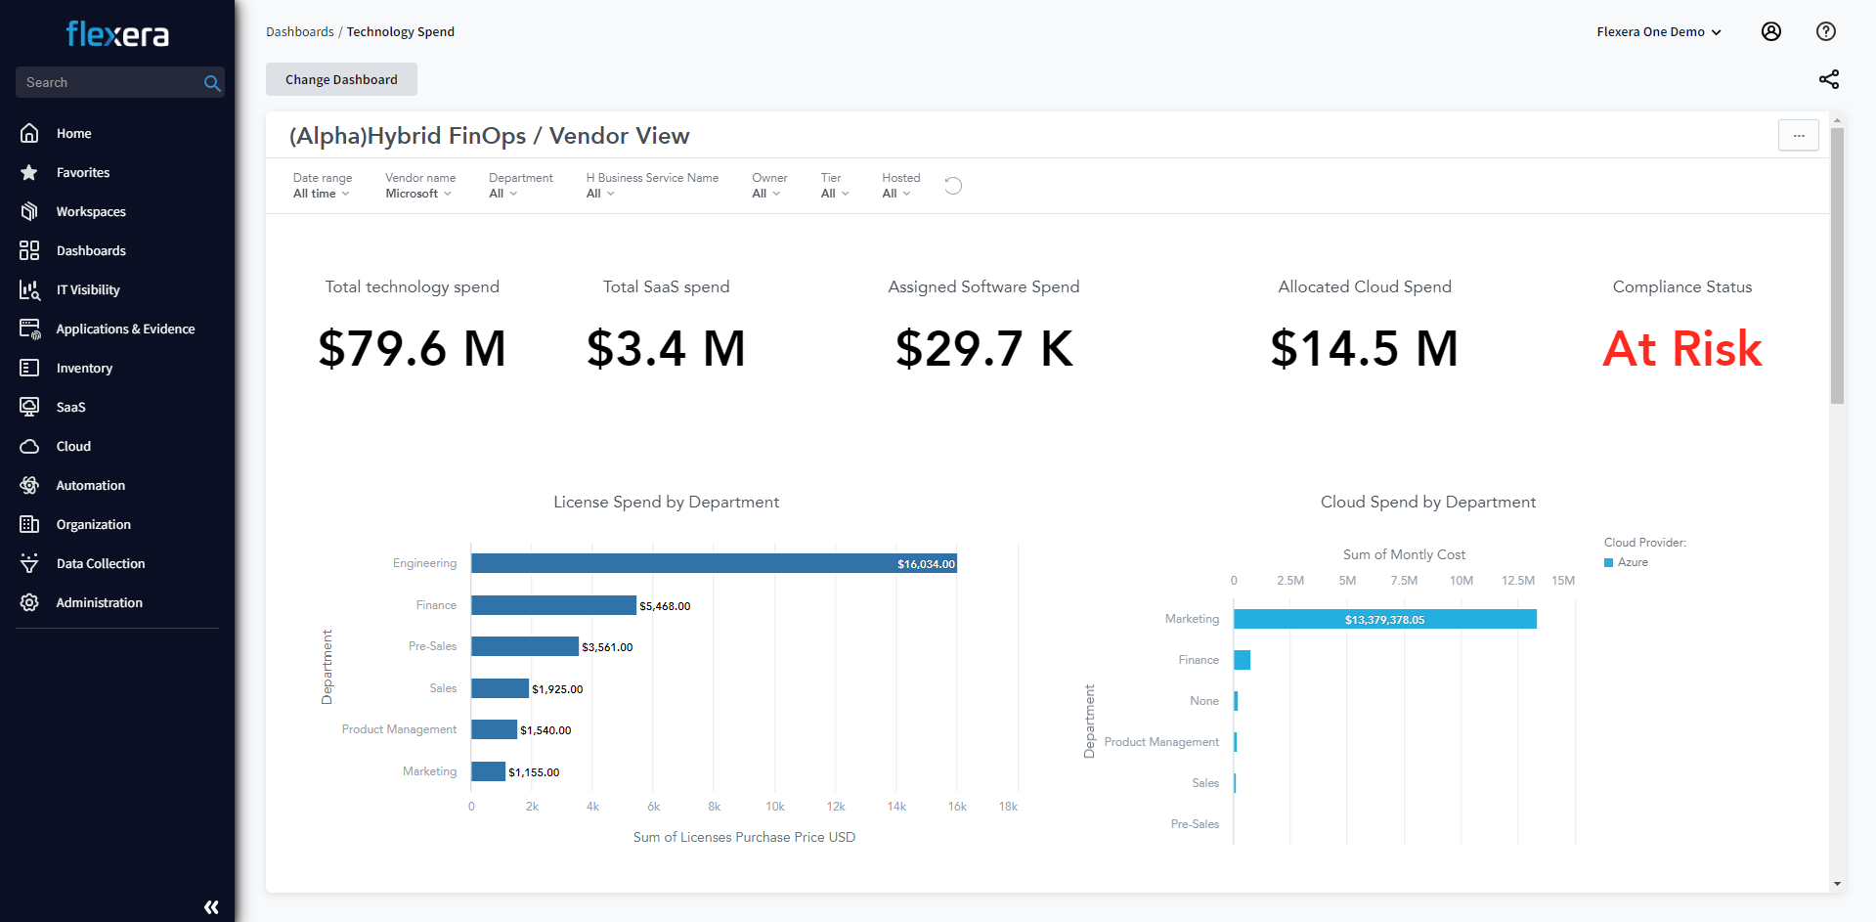The width and height of the screenshot is (1876, 922).
Task: Type in the sidebar Search field
Action: pyautogui.click(x=109, y=83)
